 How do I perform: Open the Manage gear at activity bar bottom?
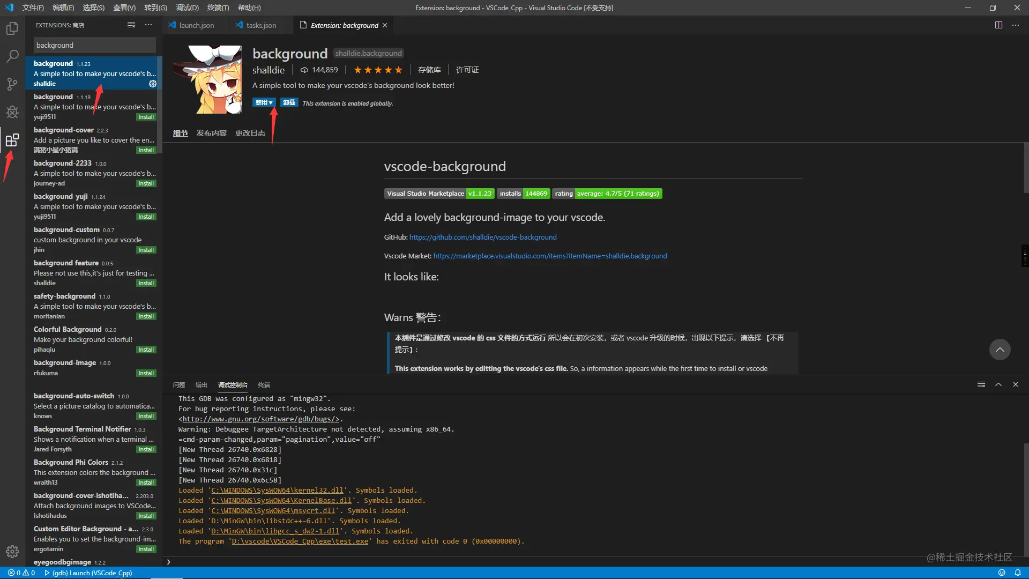click(x=12, y=552)
